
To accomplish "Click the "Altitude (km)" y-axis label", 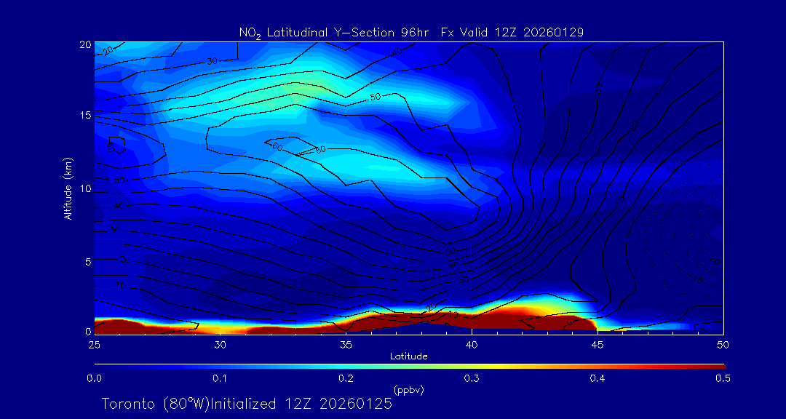I will click(68, 188).
